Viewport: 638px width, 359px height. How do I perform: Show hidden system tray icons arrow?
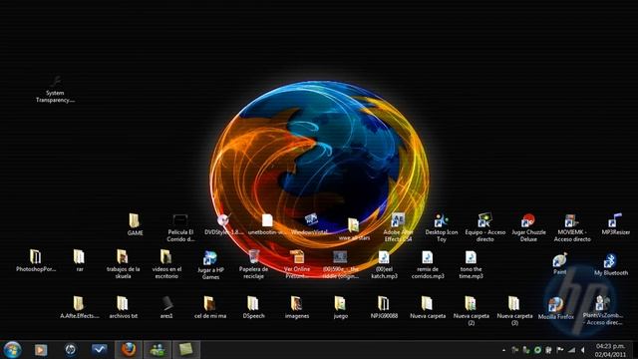504,350
